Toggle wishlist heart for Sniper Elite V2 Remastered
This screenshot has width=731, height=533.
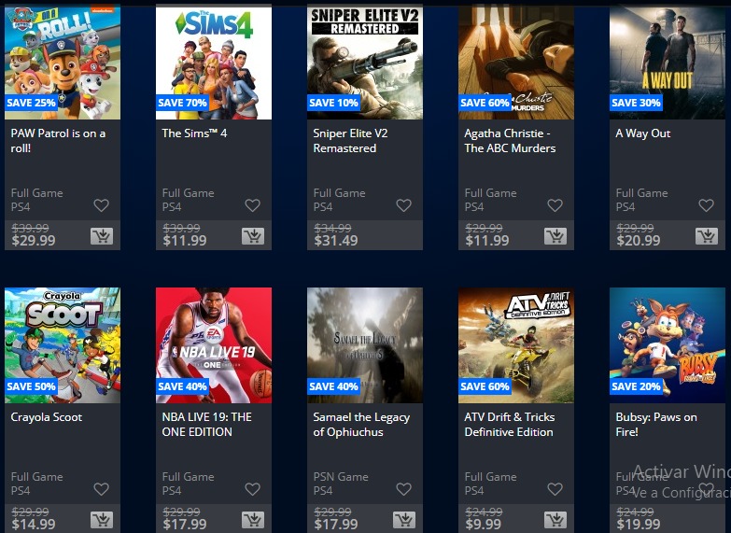click(403, 205)
